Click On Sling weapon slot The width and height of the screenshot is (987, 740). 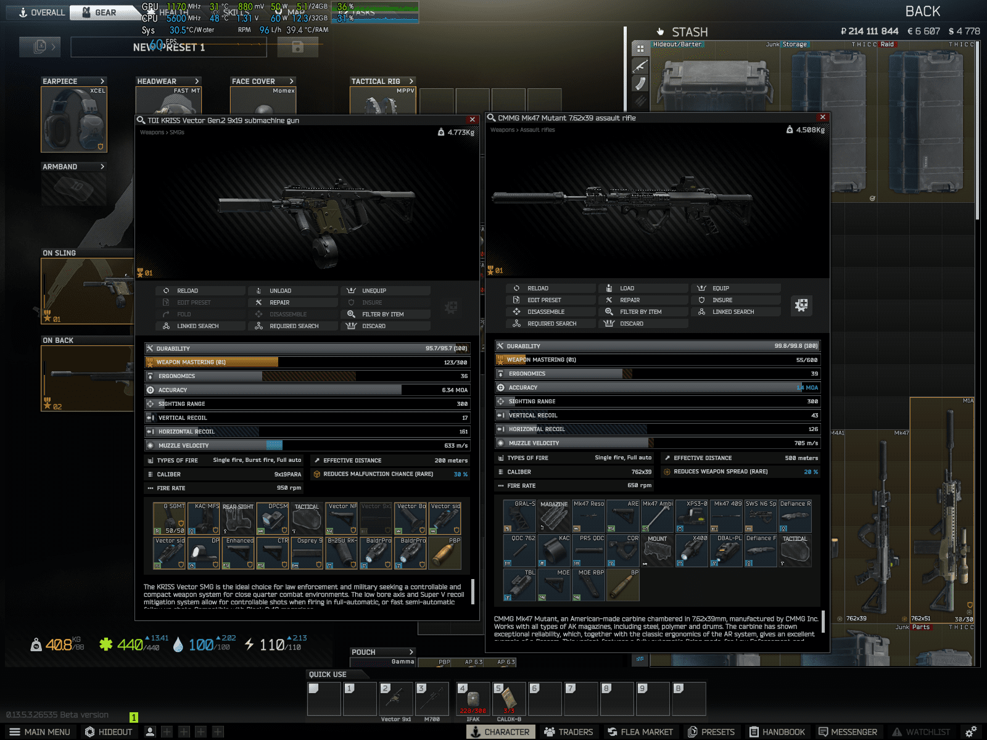(88, 290)
